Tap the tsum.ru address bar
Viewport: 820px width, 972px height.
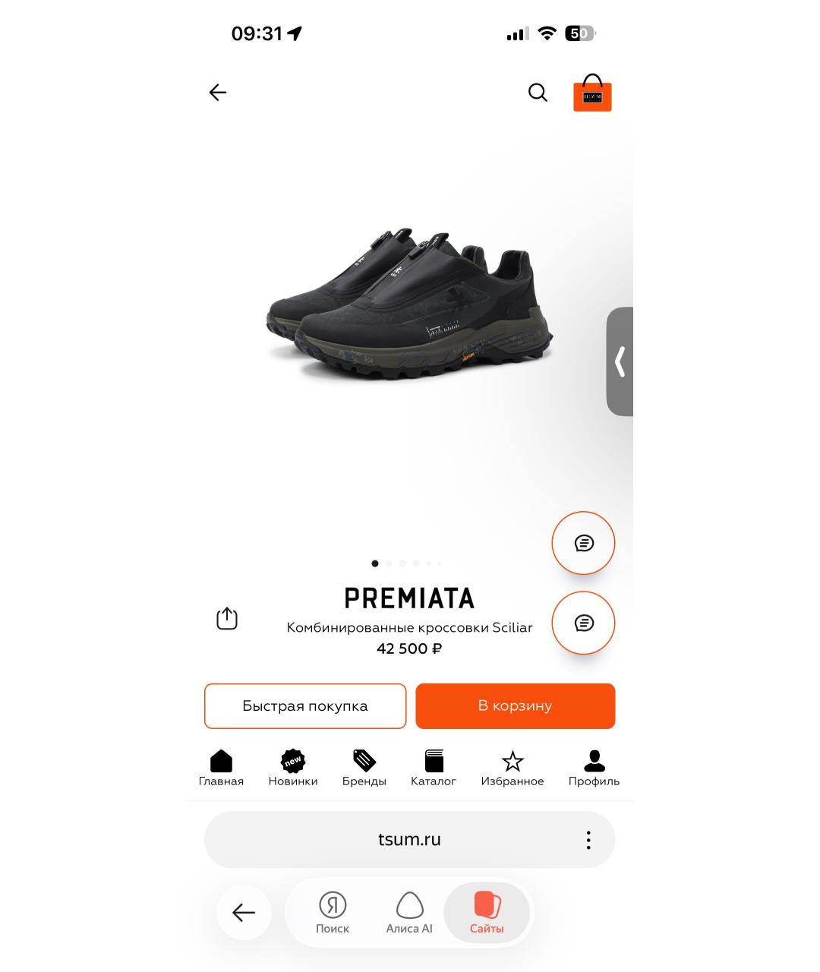tap(409, 840)
